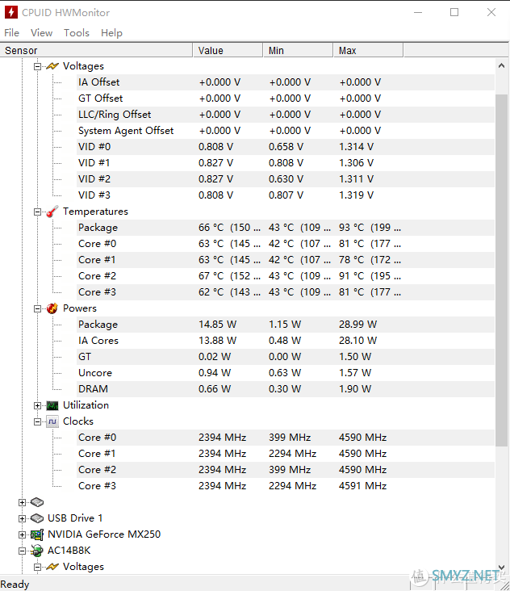The image size is (510, 591).
Task: Click the vertical scrollbar thumb
Action: (501, 270)
